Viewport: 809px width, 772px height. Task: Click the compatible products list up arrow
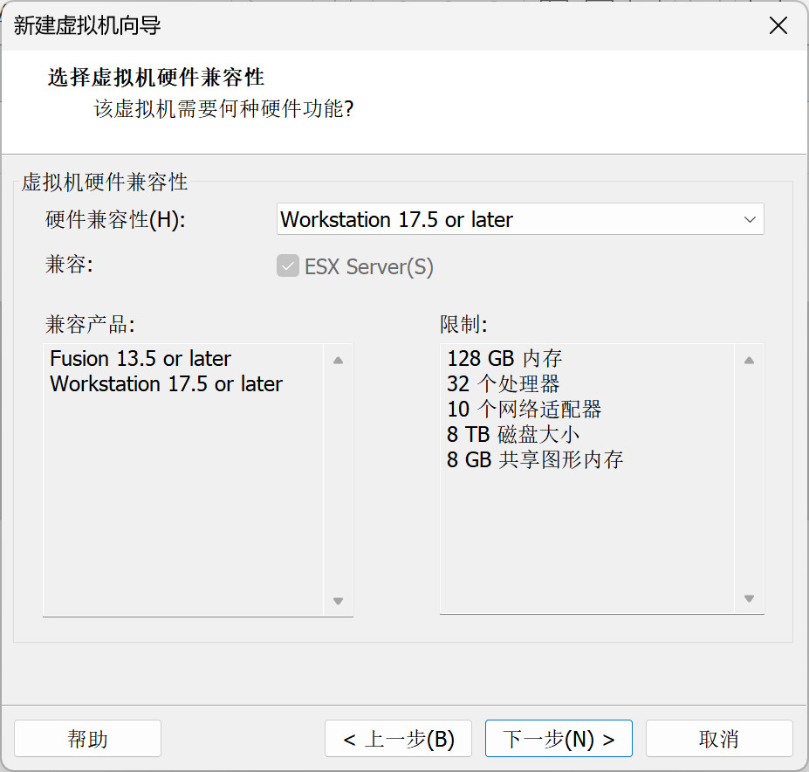[338, 361]
